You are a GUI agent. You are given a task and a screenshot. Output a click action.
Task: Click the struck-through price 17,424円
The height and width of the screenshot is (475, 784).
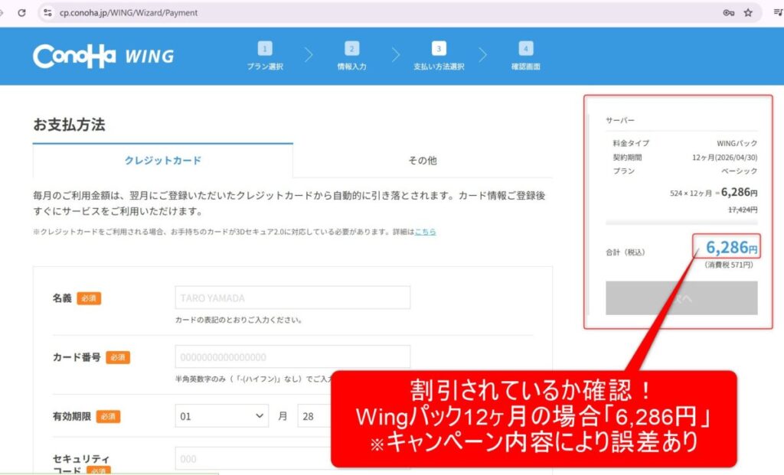(743, 210)
